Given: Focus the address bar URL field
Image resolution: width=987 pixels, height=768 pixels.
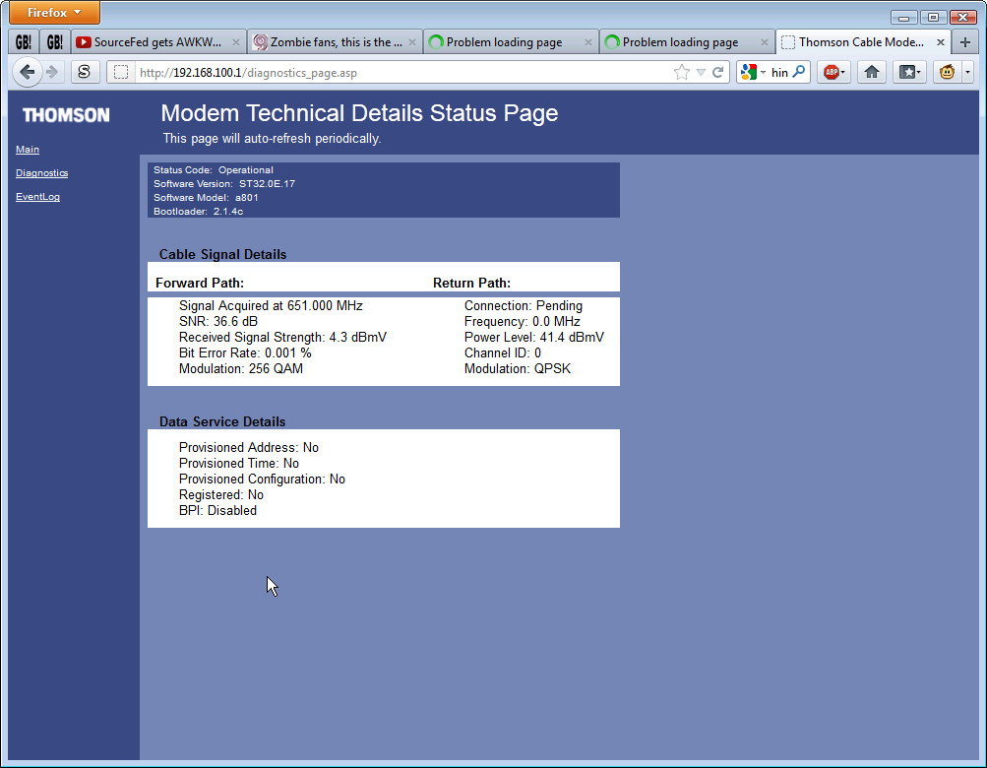Looking at the screenshot, I should coord(402,73).
